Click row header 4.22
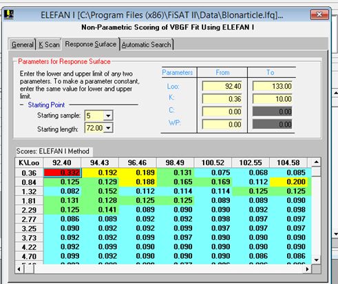338x284 pixels. tap(29, 247)
